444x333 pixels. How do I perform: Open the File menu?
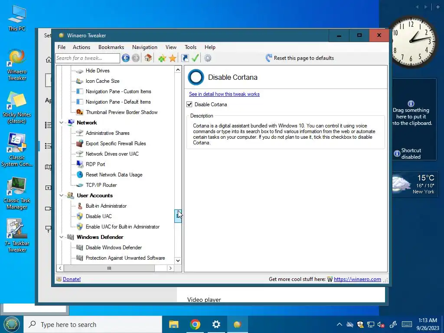(x=62, y=47)
